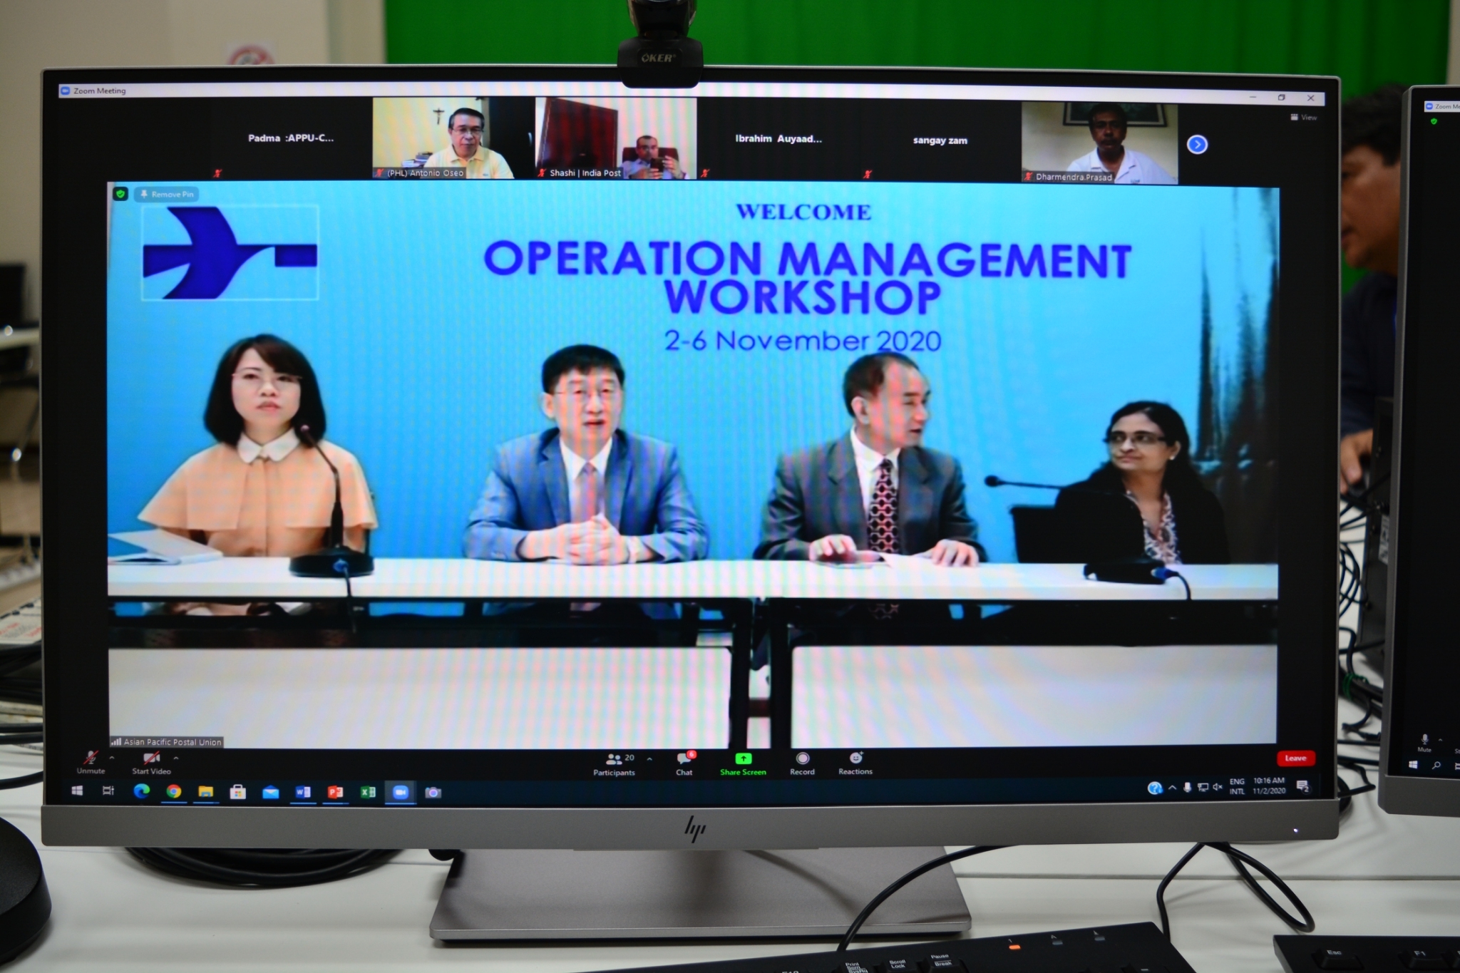Minimize the Zoom Meeting window
Image resolution: width=1460 pixels, height=973 pixels.
coord(1253,97)
